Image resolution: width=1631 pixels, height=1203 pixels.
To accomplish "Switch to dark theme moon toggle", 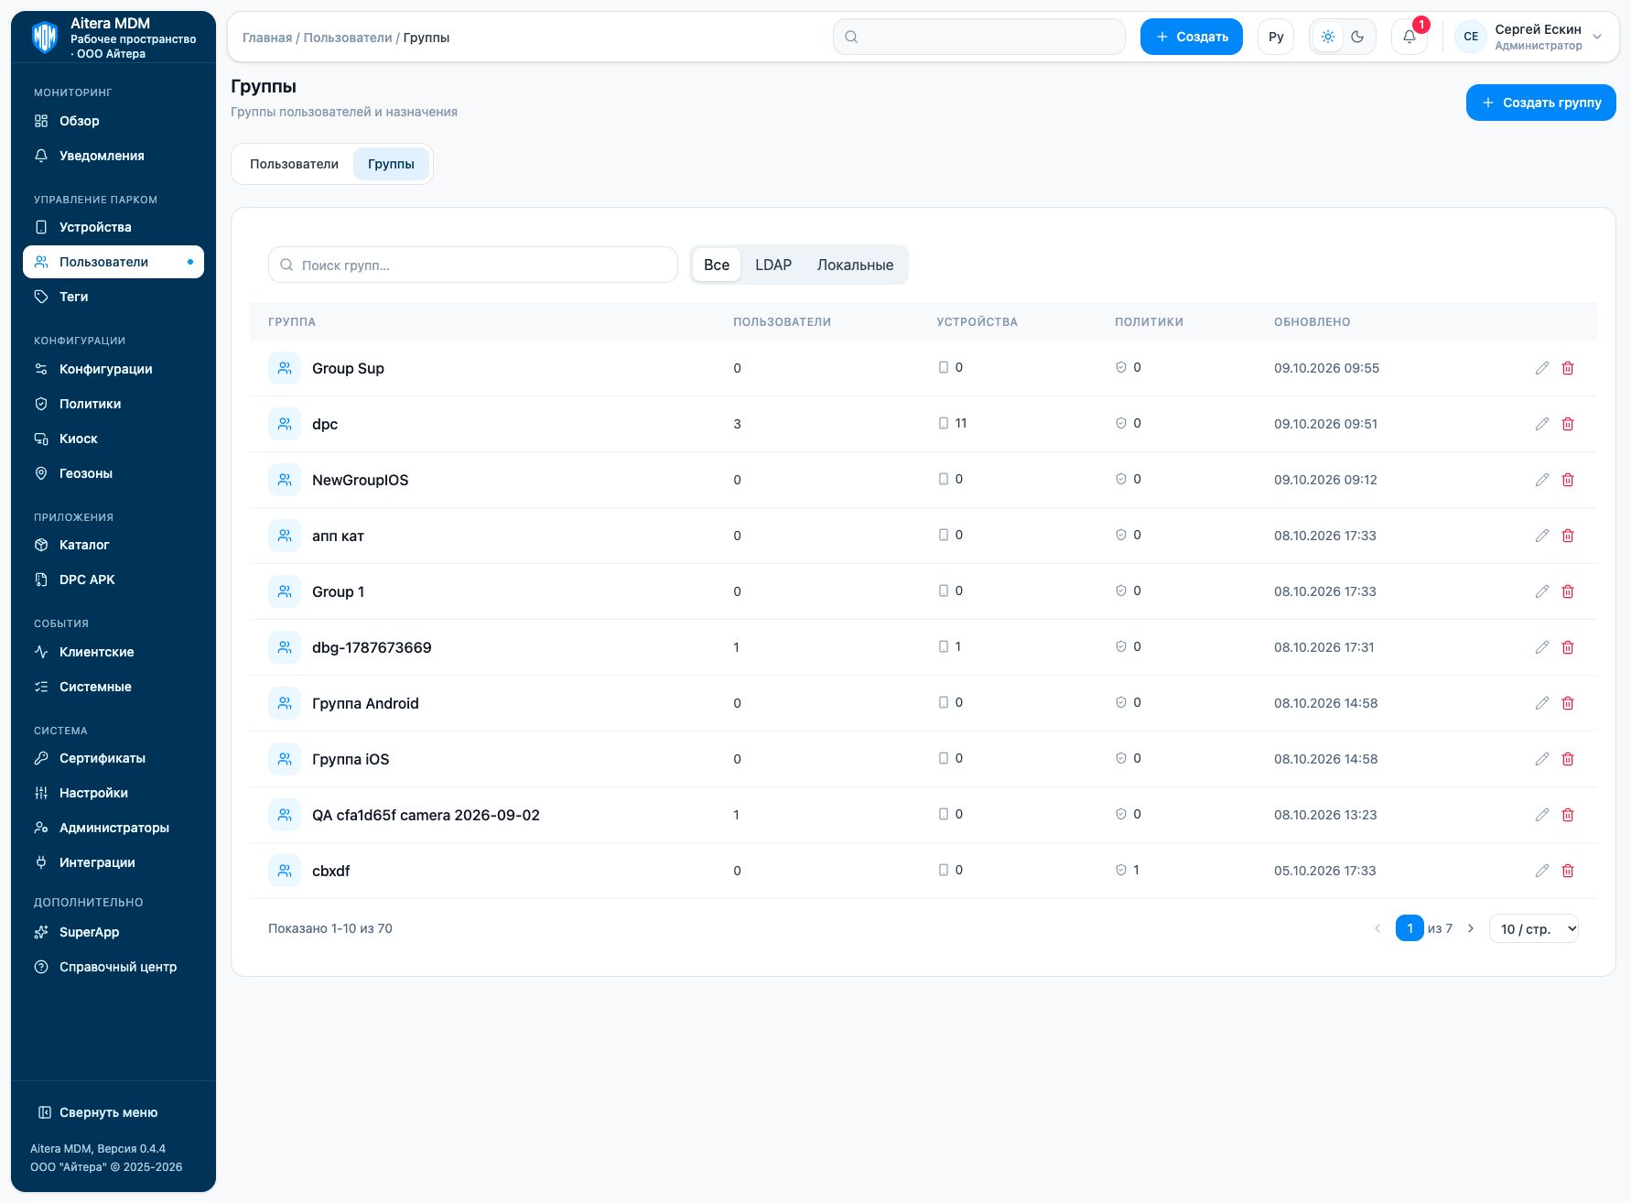I will [x=1357, y=37].
